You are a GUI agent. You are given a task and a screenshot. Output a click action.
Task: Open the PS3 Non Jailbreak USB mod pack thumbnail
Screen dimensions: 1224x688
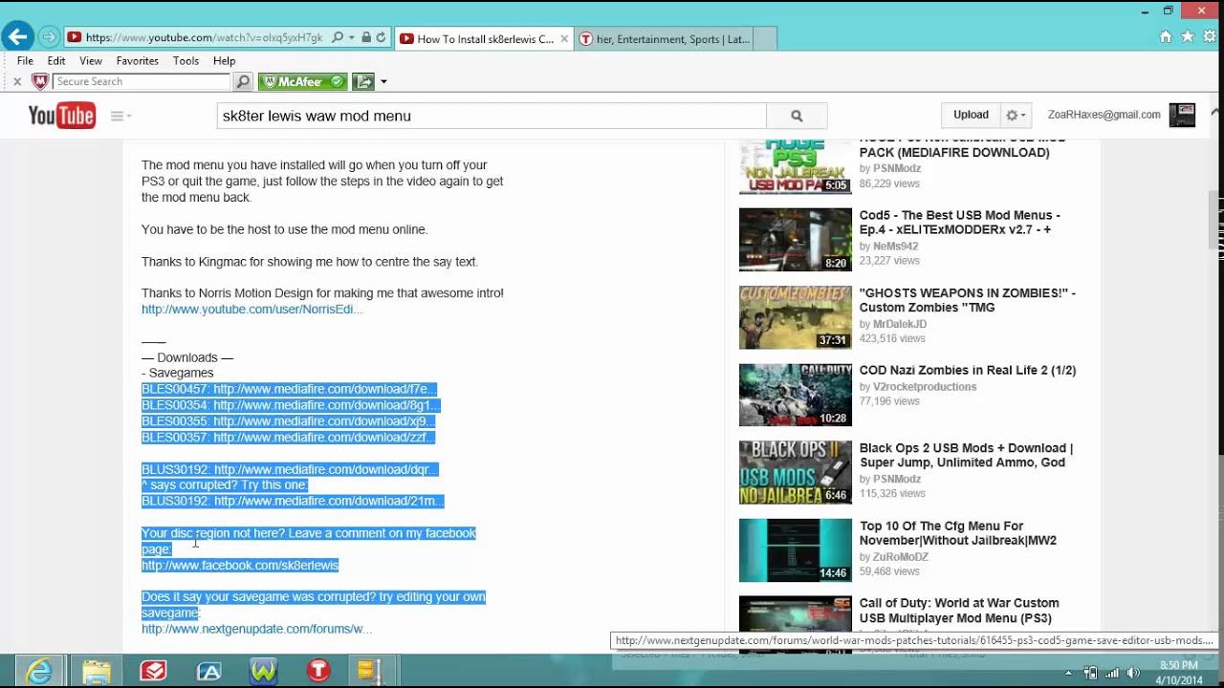click(x=795, y=167)
